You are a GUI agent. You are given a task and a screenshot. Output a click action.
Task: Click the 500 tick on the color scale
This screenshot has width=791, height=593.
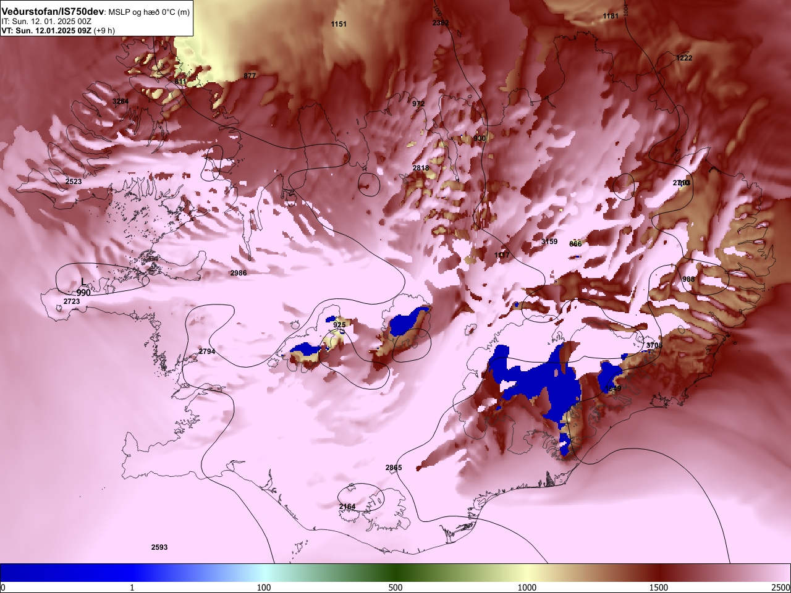[x=395, y=587]
